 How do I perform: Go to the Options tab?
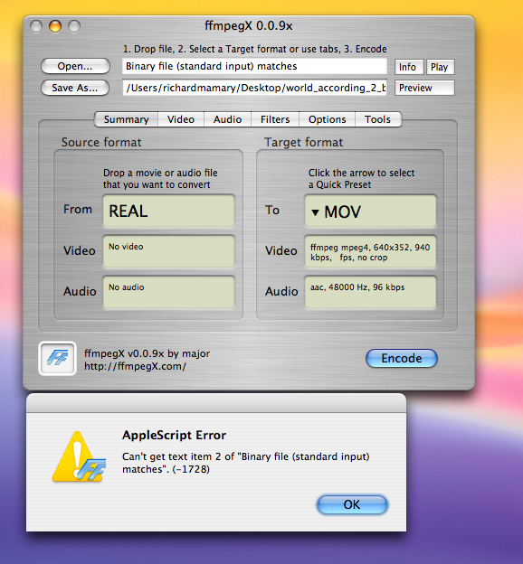coord(327,119)
